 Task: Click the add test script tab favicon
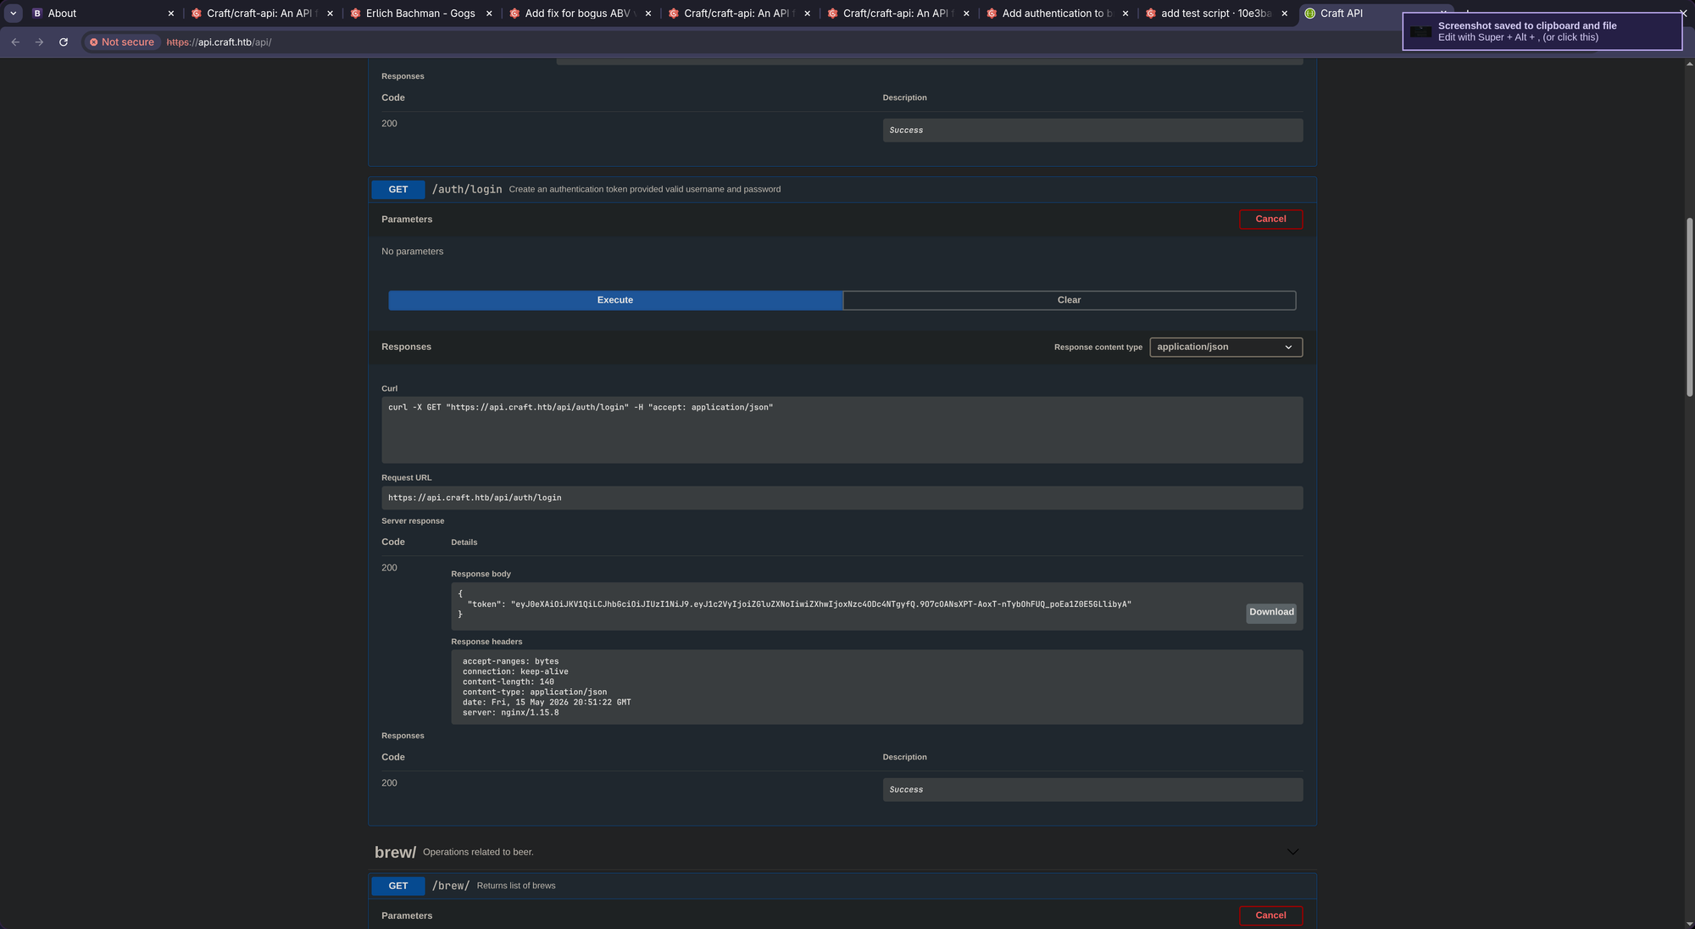(x=1151, y=14)
